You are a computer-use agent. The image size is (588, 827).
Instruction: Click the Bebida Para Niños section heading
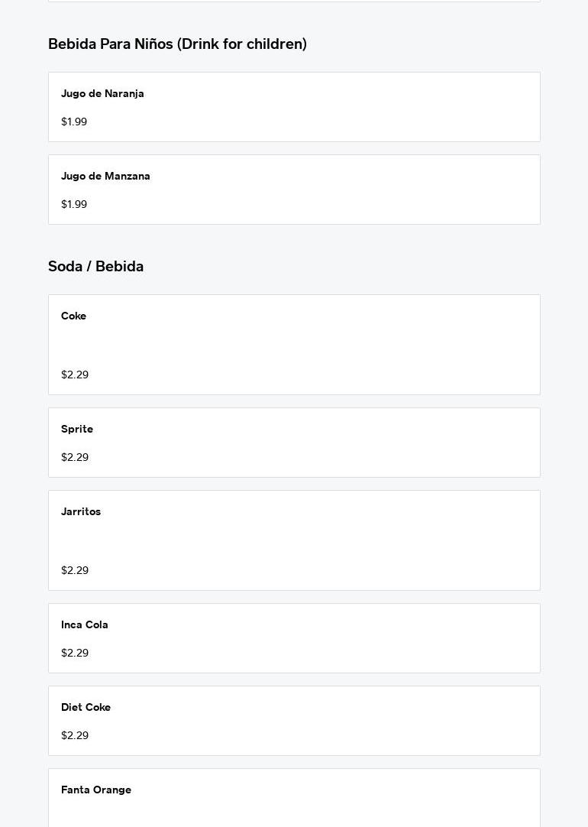pyautogui.click(x=177, y=44)
